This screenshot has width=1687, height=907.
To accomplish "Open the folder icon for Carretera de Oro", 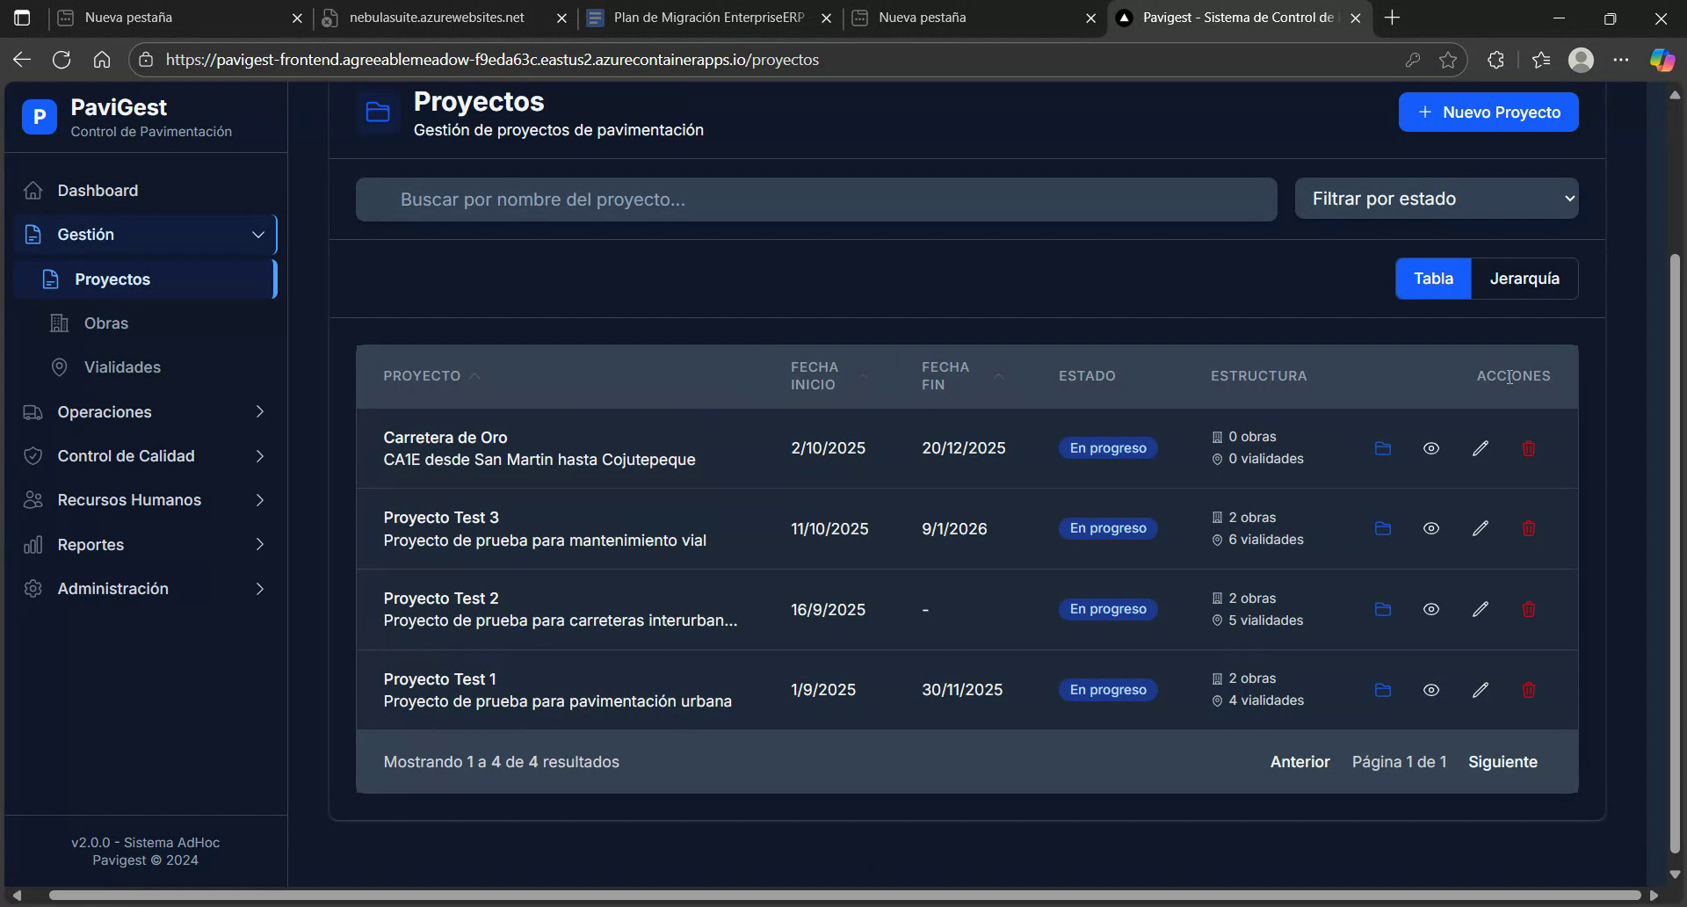I will [x=1382, y=448].
